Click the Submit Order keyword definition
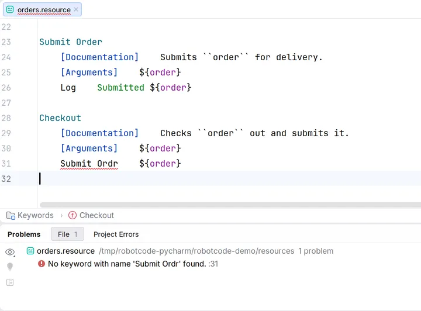The image size is (421, 311). point(71,42)
